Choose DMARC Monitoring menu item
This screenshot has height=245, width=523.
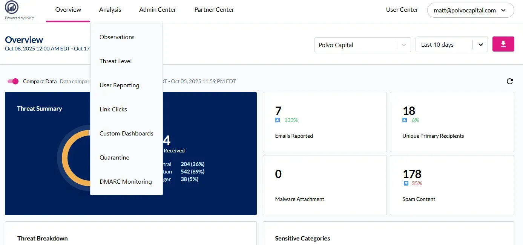click(126, 182)
